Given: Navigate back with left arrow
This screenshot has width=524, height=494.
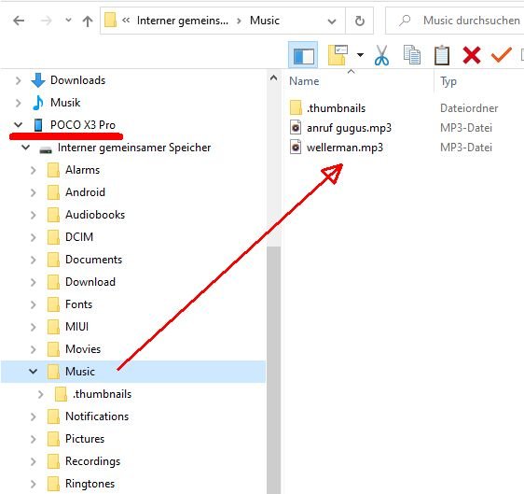Looking at the screenshot, I should tap(19, 21).
